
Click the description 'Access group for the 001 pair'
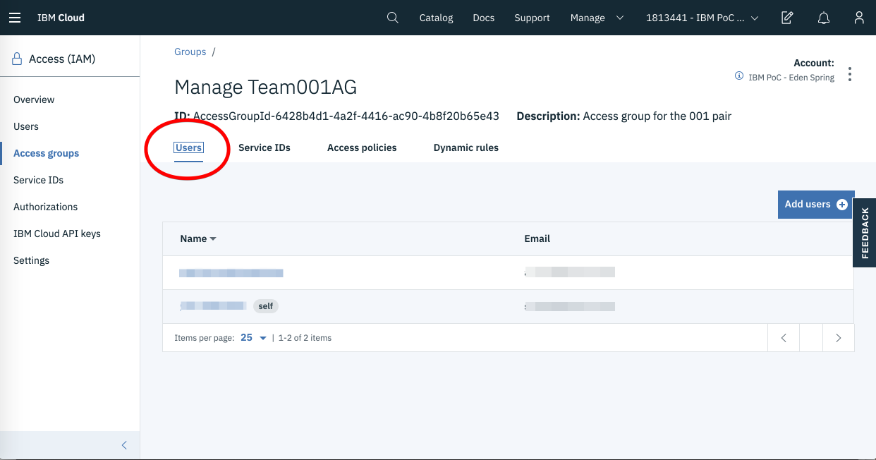tap(657, 116)
